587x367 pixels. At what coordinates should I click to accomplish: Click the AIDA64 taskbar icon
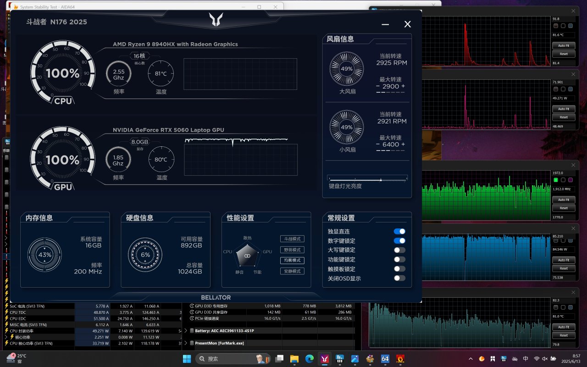[385, 359]
